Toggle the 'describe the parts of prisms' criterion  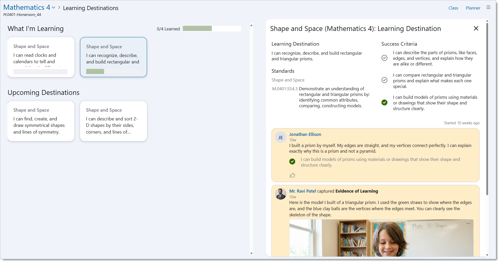(x=384, y=58)
